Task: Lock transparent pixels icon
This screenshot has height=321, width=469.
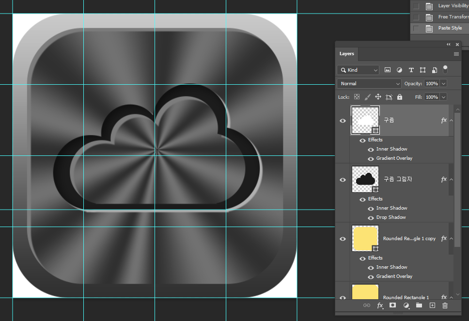Action: [357, 97]
